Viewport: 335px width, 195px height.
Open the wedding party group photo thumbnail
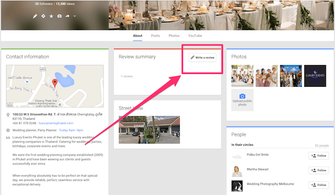point(242,76)
